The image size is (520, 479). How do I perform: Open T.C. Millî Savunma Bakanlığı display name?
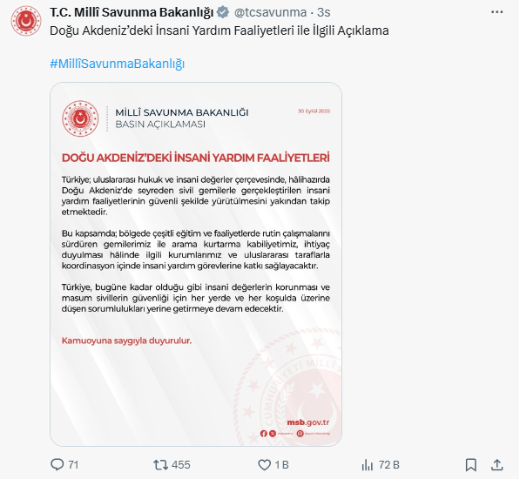click(132, 12)
